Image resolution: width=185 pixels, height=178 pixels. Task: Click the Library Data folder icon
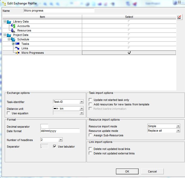point(9,22)
